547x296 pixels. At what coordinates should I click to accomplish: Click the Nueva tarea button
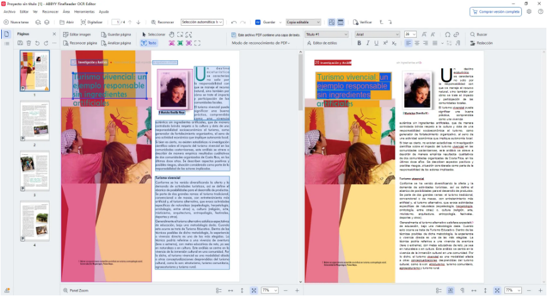coord(15,22)
